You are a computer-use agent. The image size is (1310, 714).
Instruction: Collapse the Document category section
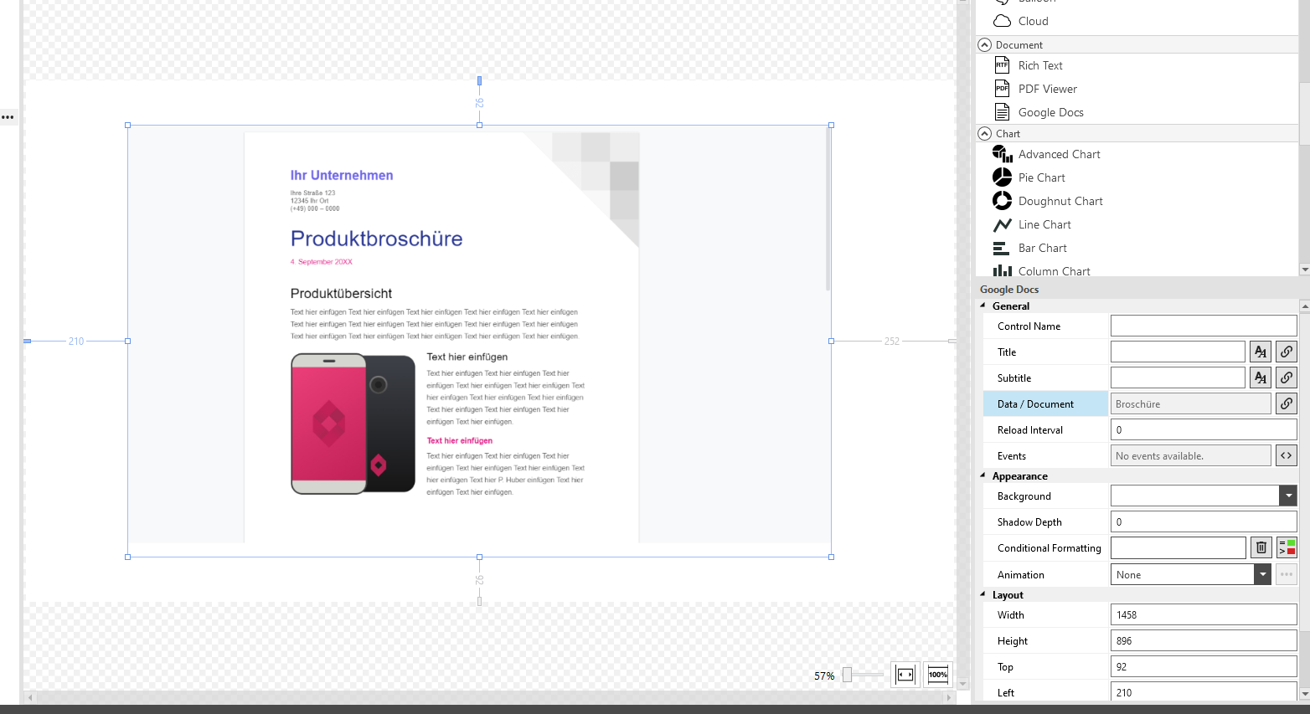pyautogui.click(x=985, y=45)
